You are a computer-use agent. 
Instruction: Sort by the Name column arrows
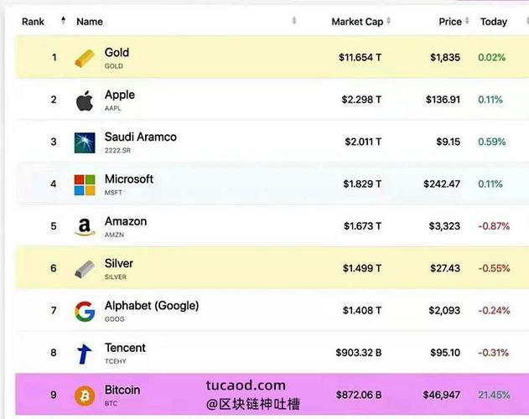[x=294, y=21]
